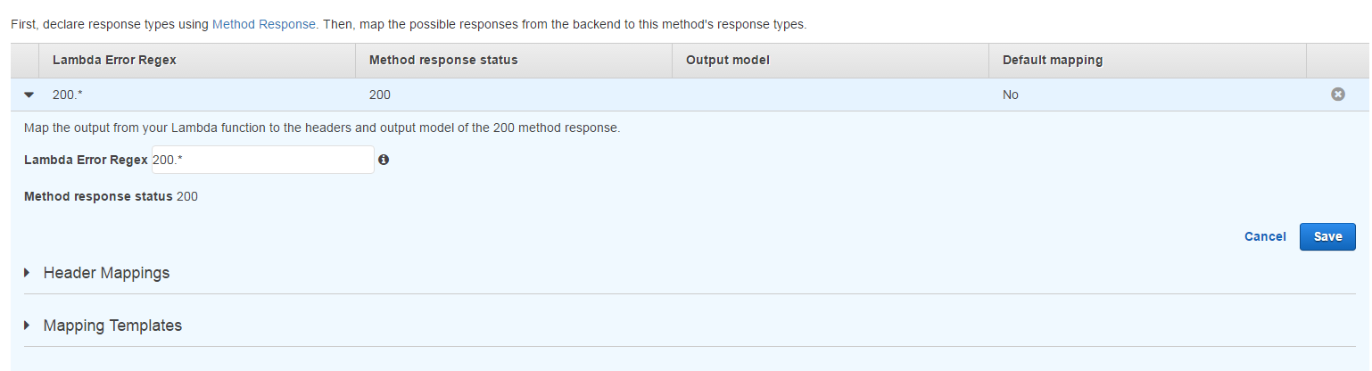Focus the Lambda Error Regex input field
This screenshot has height=371, width=1372.
point(263,160)
